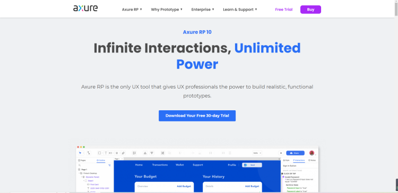Click the blue Share button
398x193 pixels.
tap(295, 153)
